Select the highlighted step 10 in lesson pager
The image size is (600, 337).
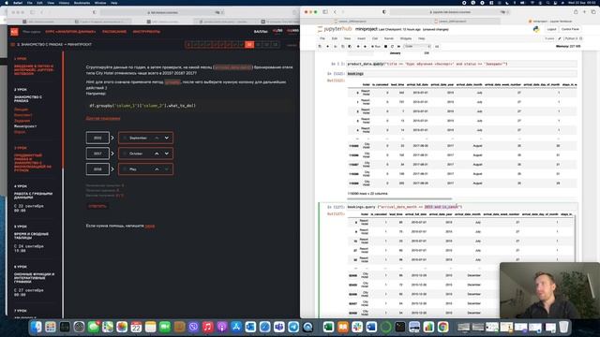pos(249,45)
